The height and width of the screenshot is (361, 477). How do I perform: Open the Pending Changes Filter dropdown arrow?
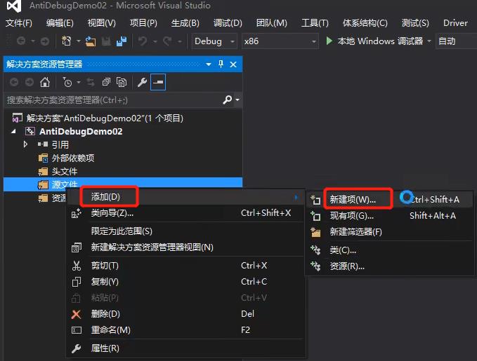(79, 82)
